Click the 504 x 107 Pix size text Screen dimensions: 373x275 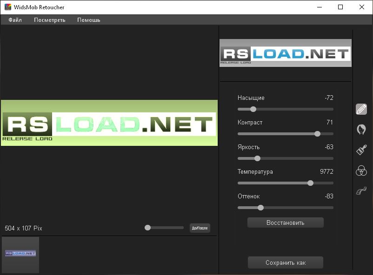pos(23,228)
